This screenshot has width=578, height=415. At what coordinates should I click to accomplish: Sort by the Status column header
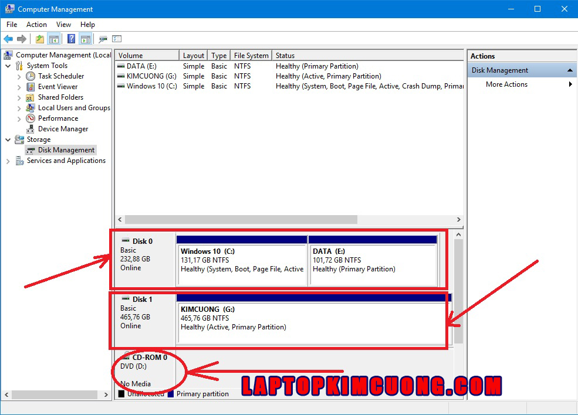coord(368,55)
